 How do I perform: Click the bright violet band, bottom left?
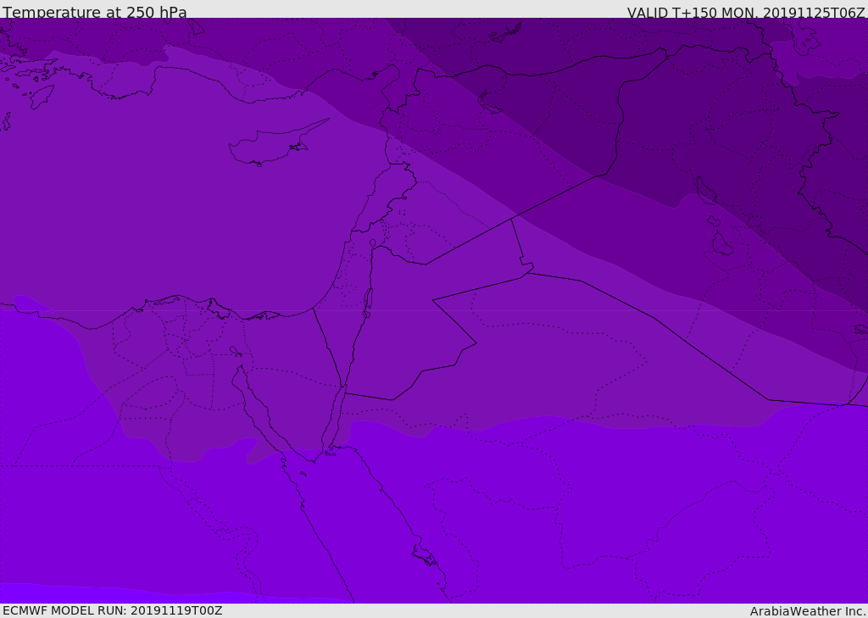pyautogui.click(x=138, y=594)
